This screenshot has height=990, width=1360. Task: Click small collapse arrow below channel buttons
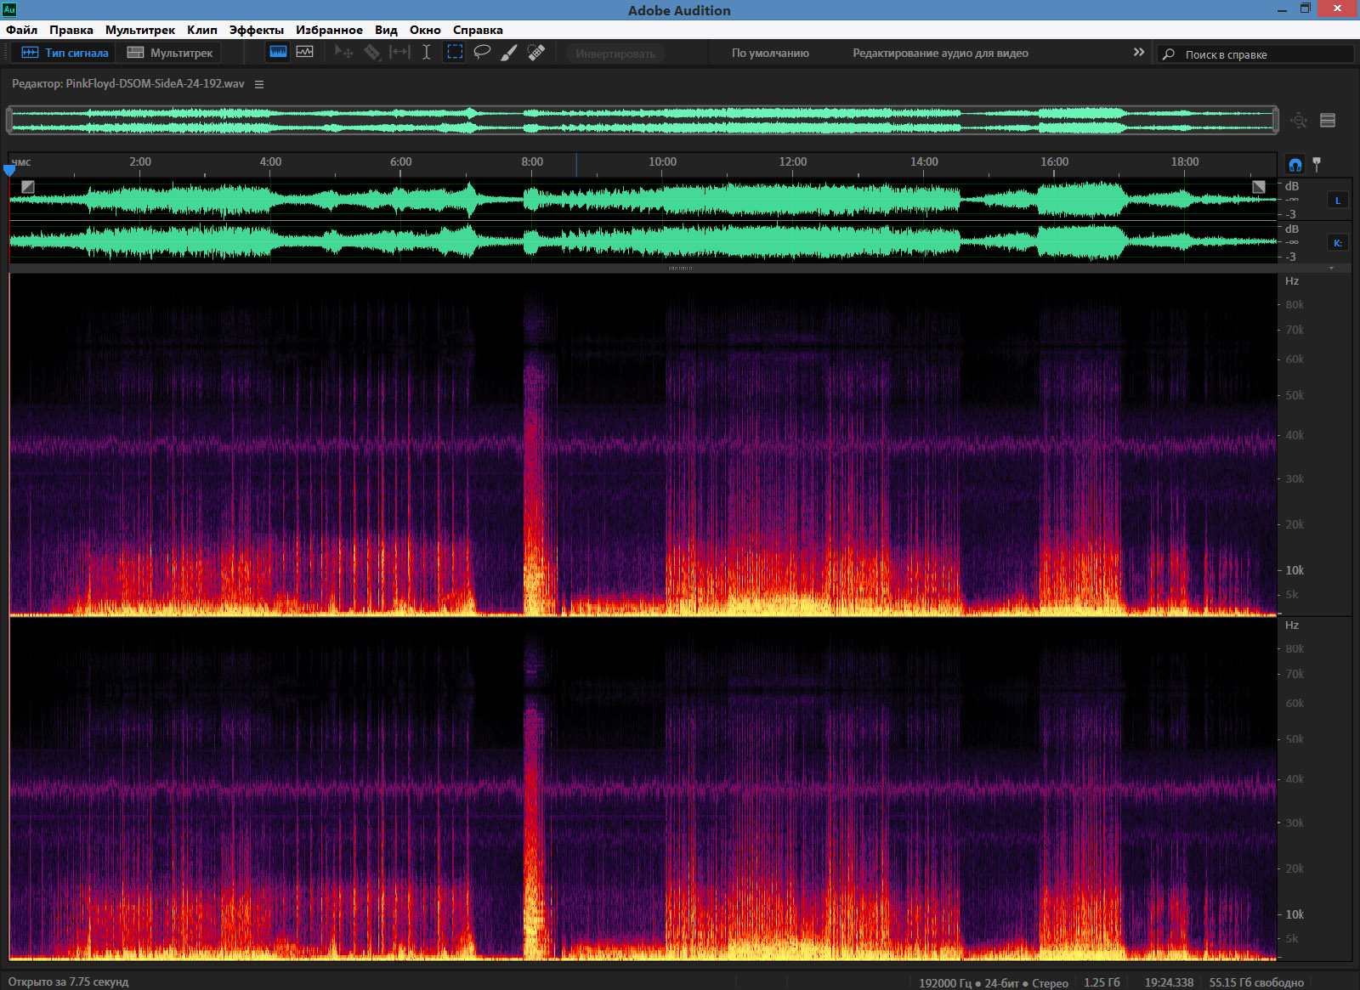pos(1332,268)
